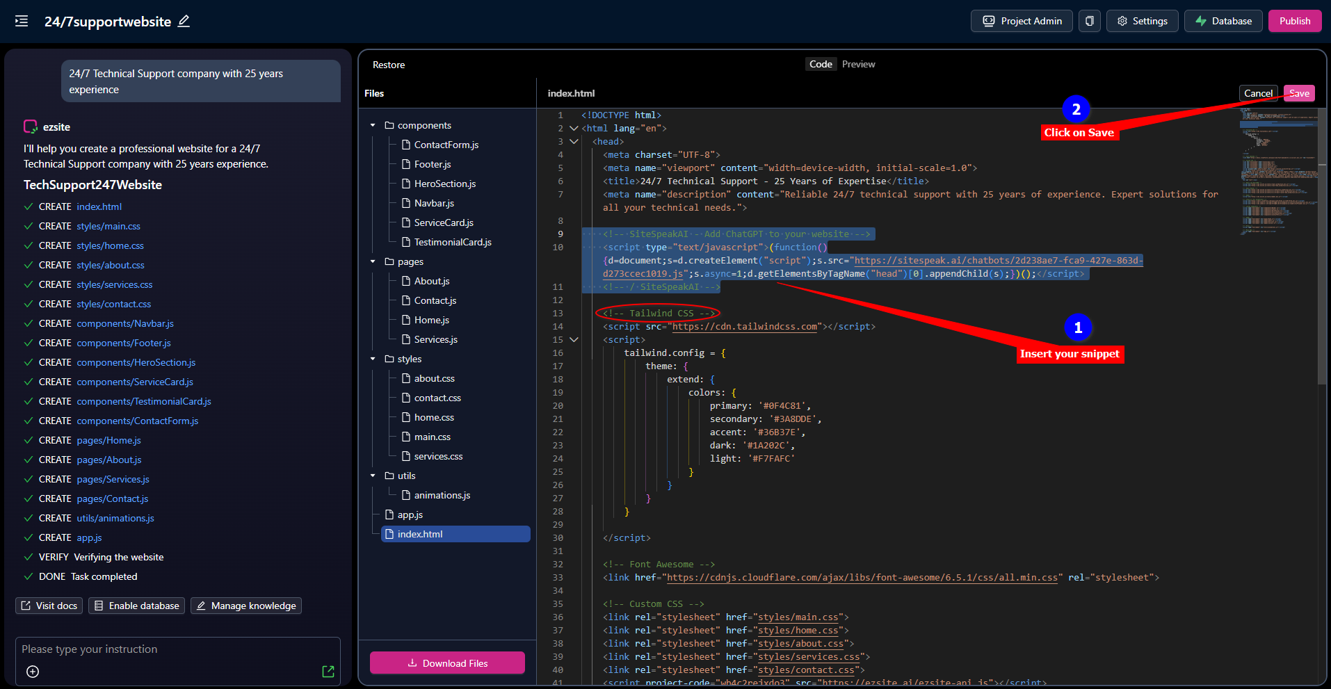Click the copy icon beside Project Admin

[1090, 21]
